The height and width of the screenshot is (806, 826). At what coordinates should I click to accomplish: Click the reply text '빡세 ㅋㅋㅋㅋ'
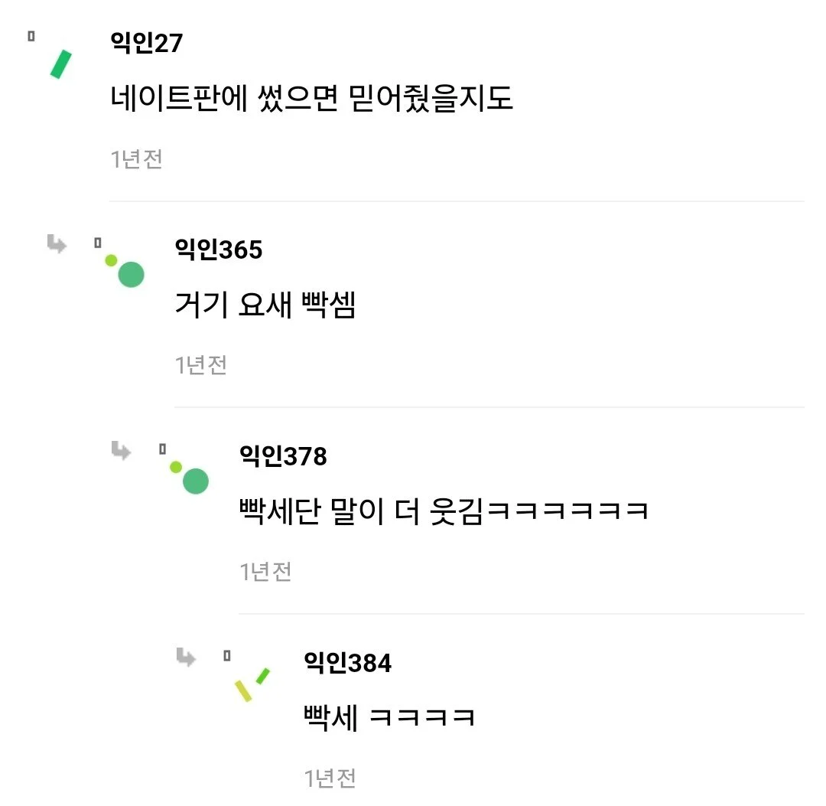tap(389, 718)
